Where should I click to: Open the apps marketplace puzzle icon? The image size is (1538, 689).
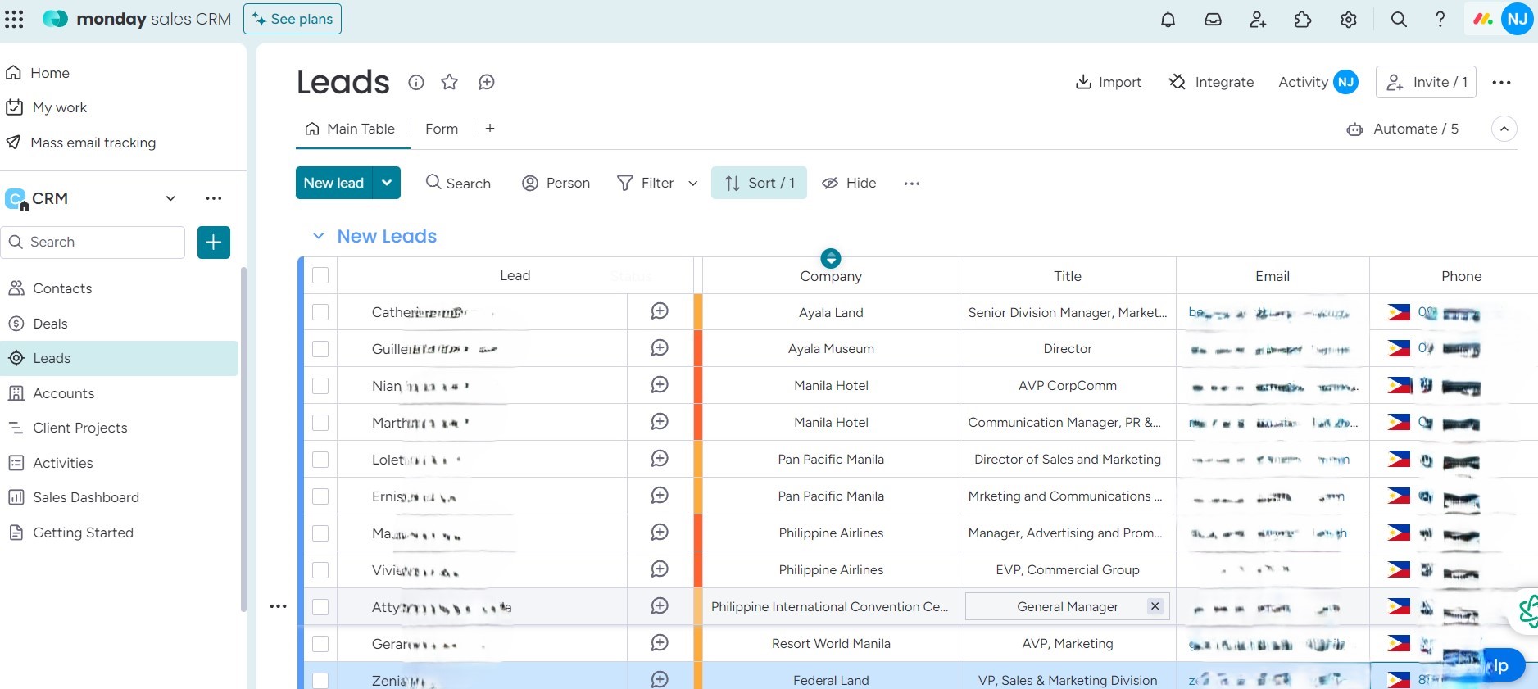pyautogui.click(x=1303, y=20)
